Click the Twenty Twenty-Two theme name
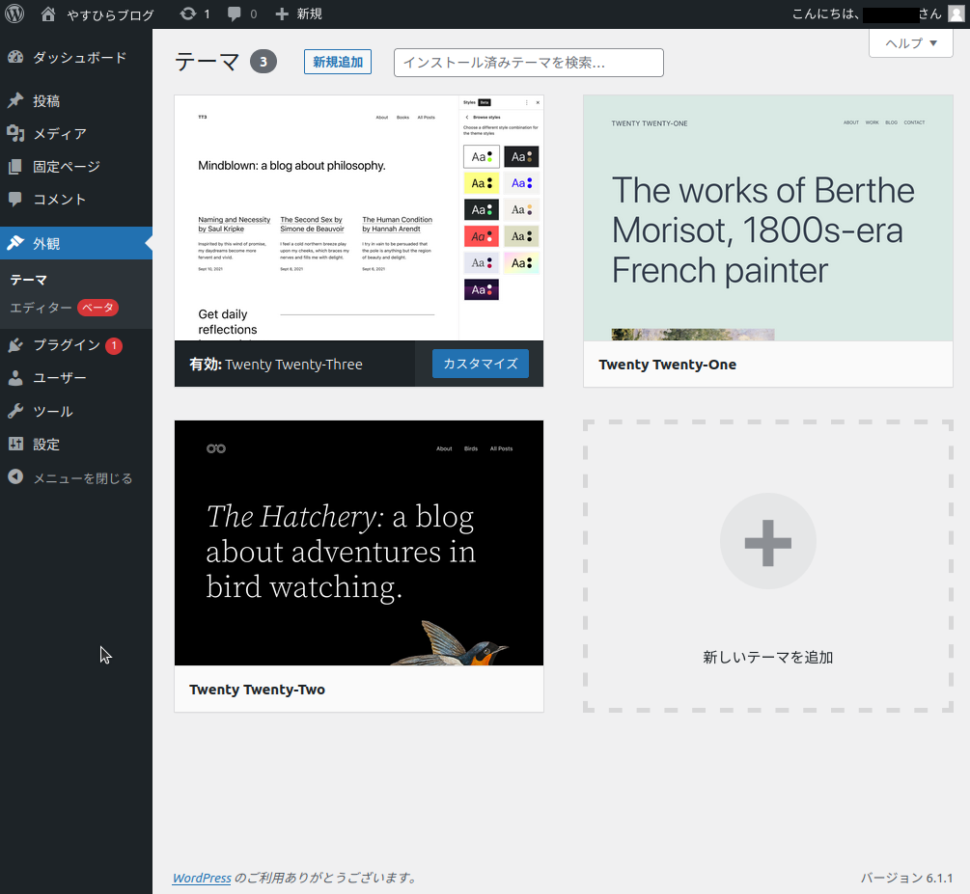Screen dimensions: 970x894 pyautogui.click(x=258, y=690)
